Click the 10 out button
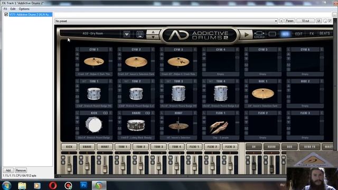The width and height of the screenshot is (338, 190). 305,21
